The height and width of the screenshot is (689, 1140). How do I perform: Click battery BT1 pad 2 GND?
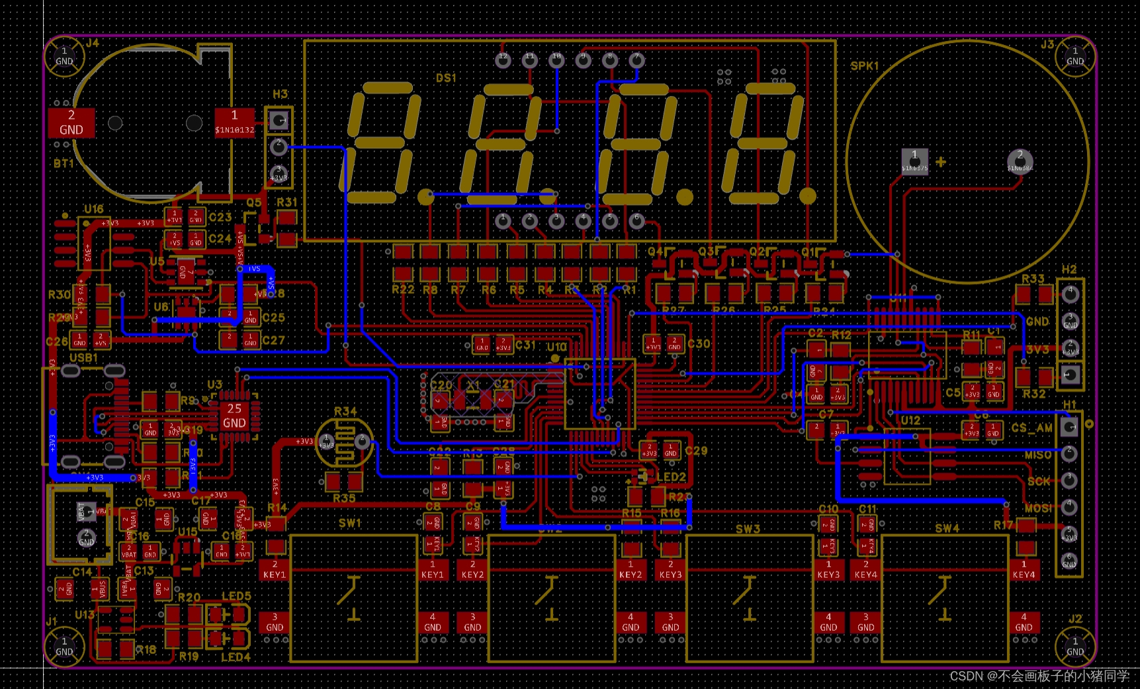click(x=71, y=123)
